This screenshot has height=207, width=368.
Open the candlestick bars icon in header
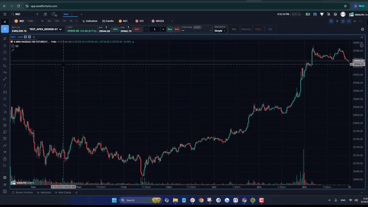point(308,14)
